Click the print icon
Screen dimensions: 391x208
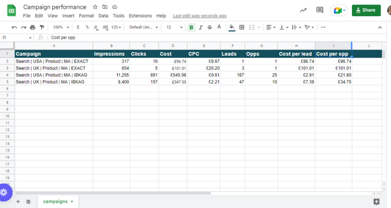coord(32,27)
